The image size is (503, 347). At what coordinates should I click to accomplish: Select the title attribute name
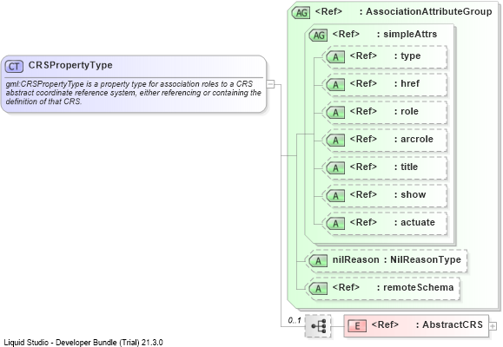pyautogui.click(x=409, y=167)
